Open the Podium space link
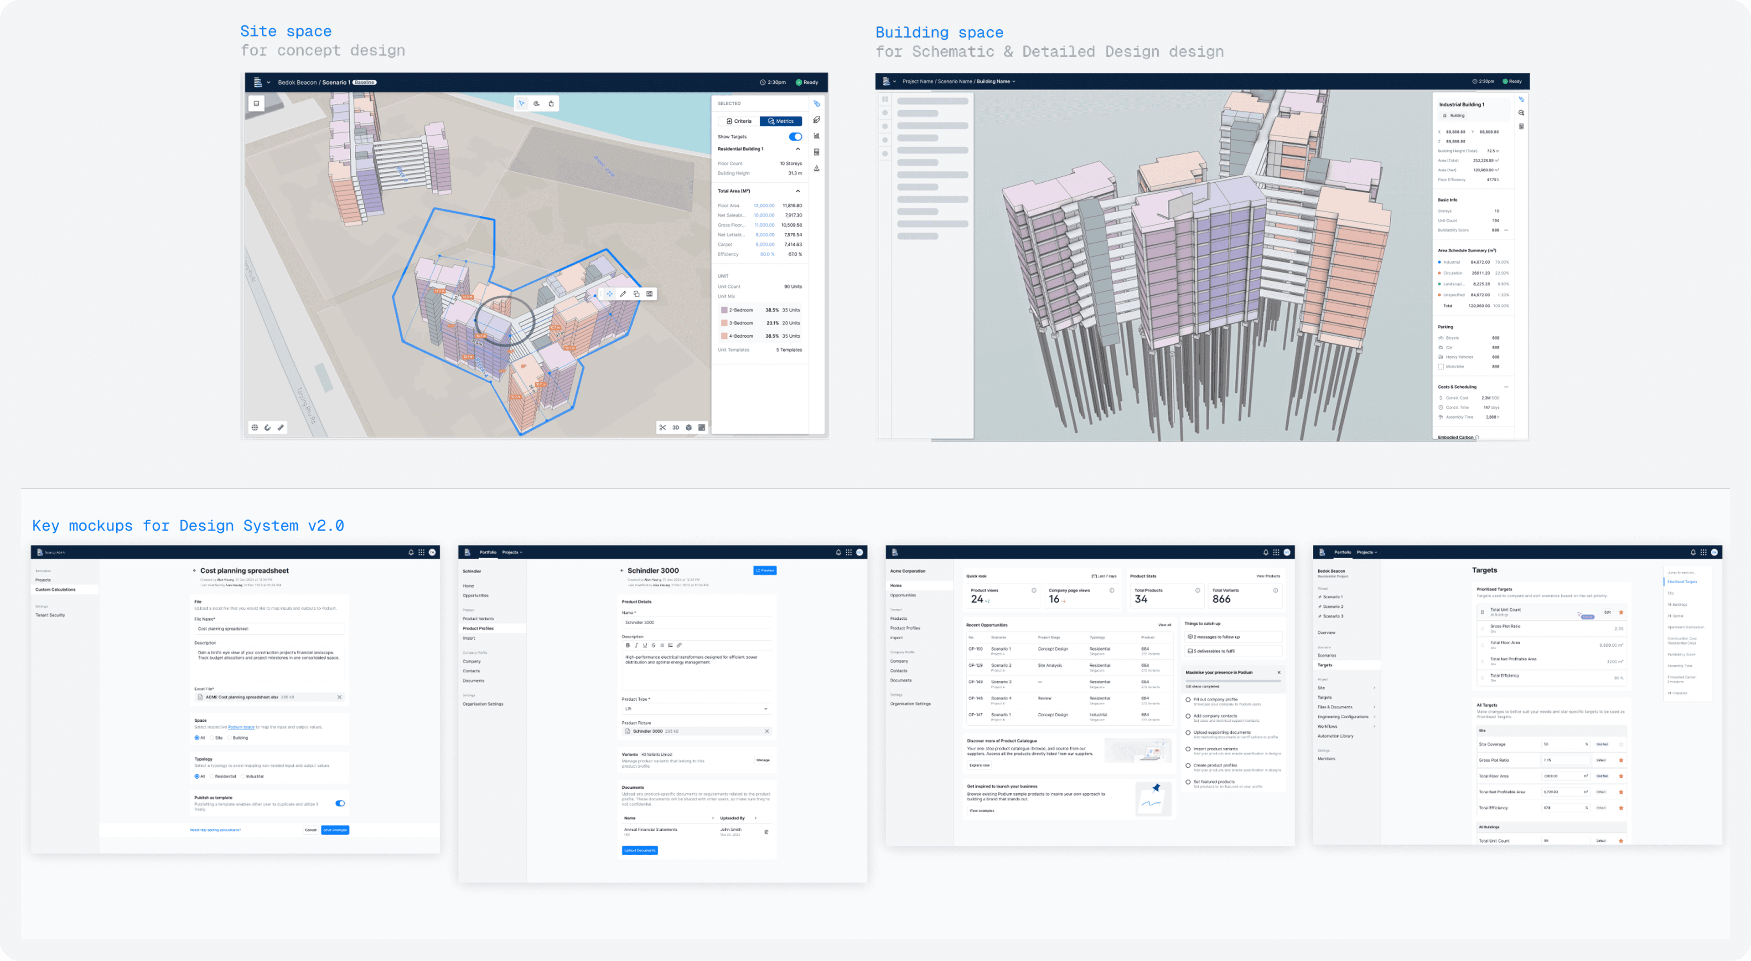1751x961 pixels. click(241, 727)
